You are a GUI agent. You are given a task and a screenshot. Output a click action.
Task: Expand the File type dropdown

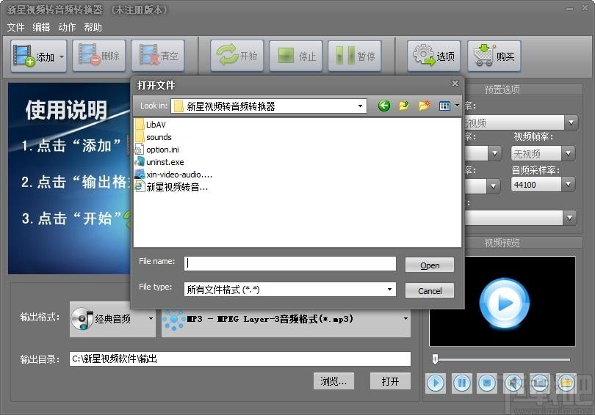[x=389, y=290]
